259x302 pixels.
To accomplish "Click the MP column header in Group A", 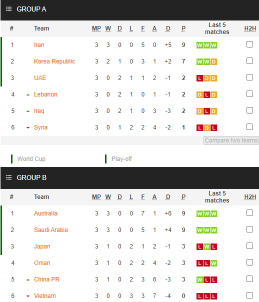I will (96, 28).
